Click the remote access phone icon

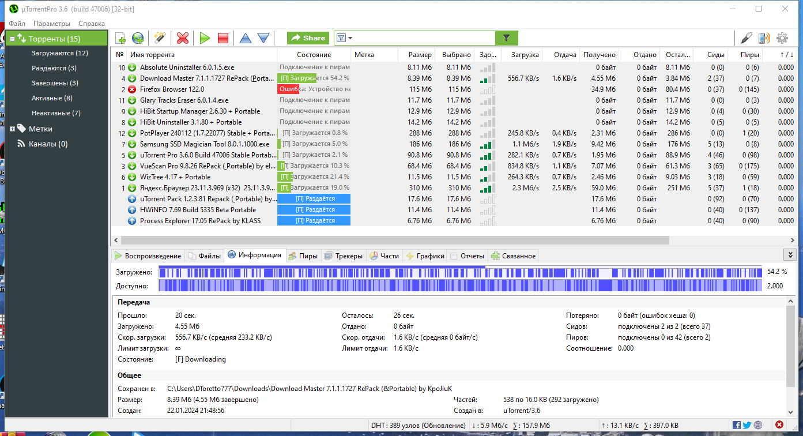pos(764,38)
